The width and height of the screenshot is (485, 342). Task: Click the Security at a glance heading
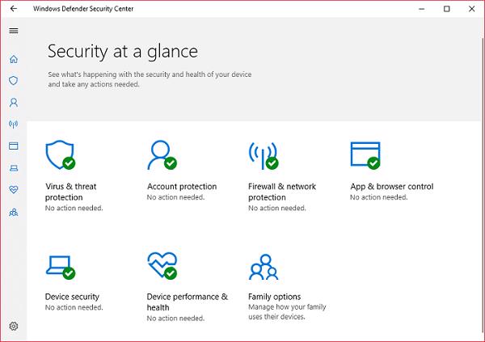click(123, 52)
